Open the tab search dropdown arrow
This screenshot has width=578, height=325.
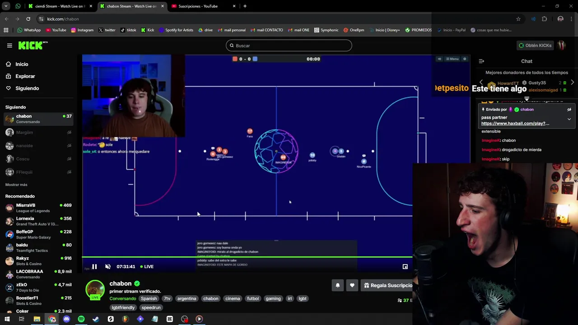click(6, 6)
